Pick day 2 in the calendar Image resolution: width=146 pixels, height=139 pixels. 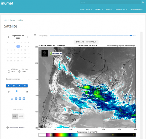point(22,46)
